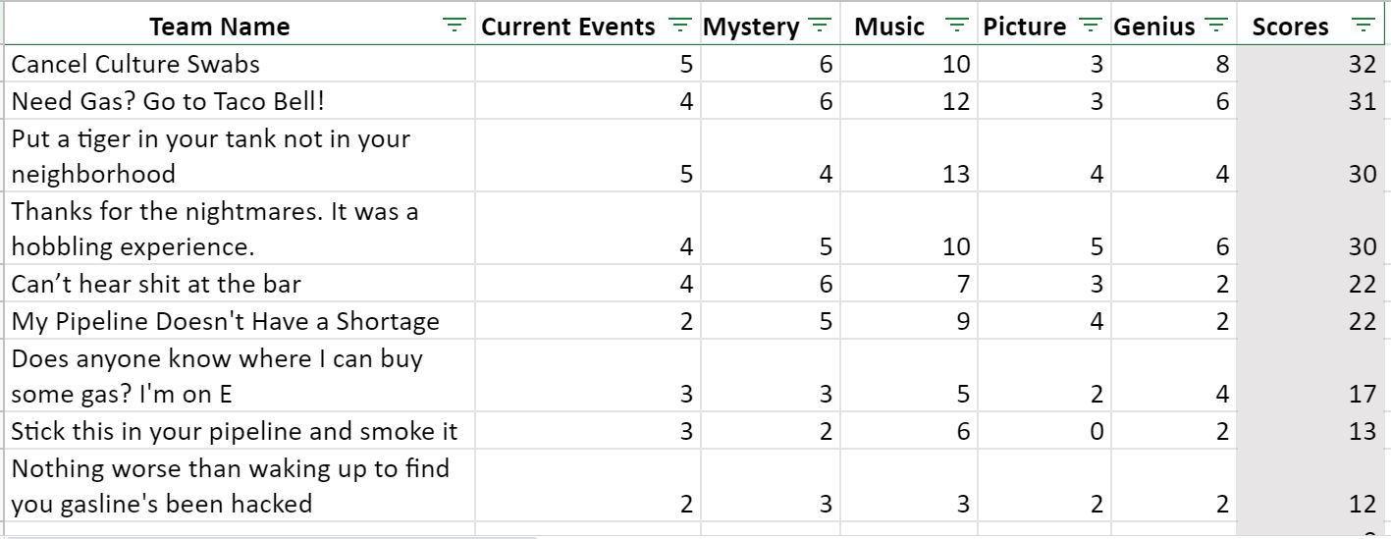
Task: Select the score 32 cell
Action: click(x=1313, y=64)
